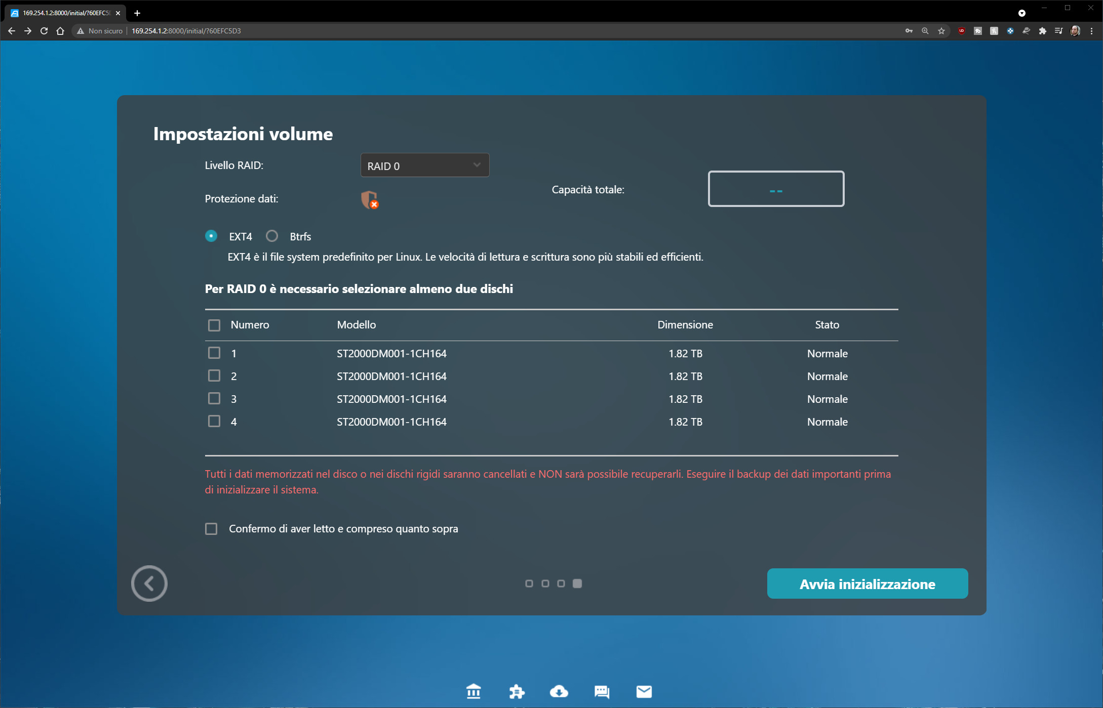Open Chrome's three-dot menu
The image size is (1103, 708).
[x=1091, y=31]
